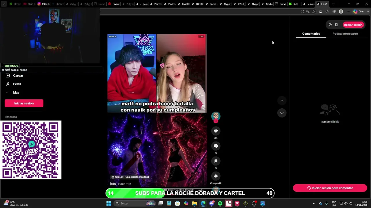Close the active TikTok browser tab
371x208 pixels.
[x=326, y=4]
